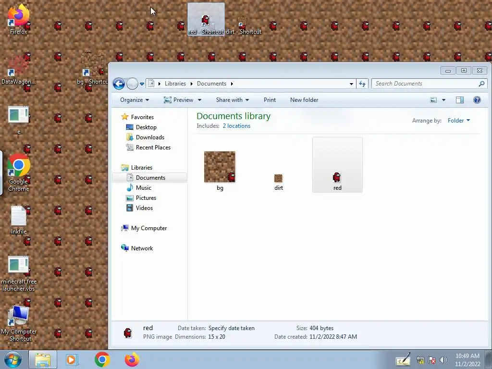Select the lnkfile desktop icon

19,220
